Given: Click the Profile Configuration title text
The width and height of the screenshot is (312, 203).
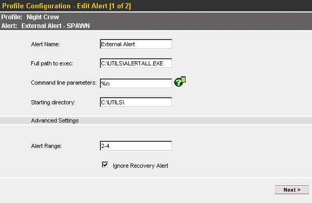Looking at the screenshot, I should click(x=36, y=6).
